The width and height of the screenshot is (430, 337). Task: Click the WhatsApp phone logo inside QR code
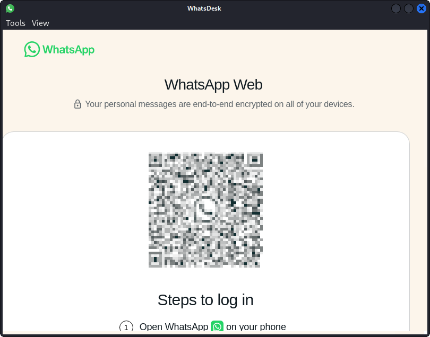[x=205, y=209]
